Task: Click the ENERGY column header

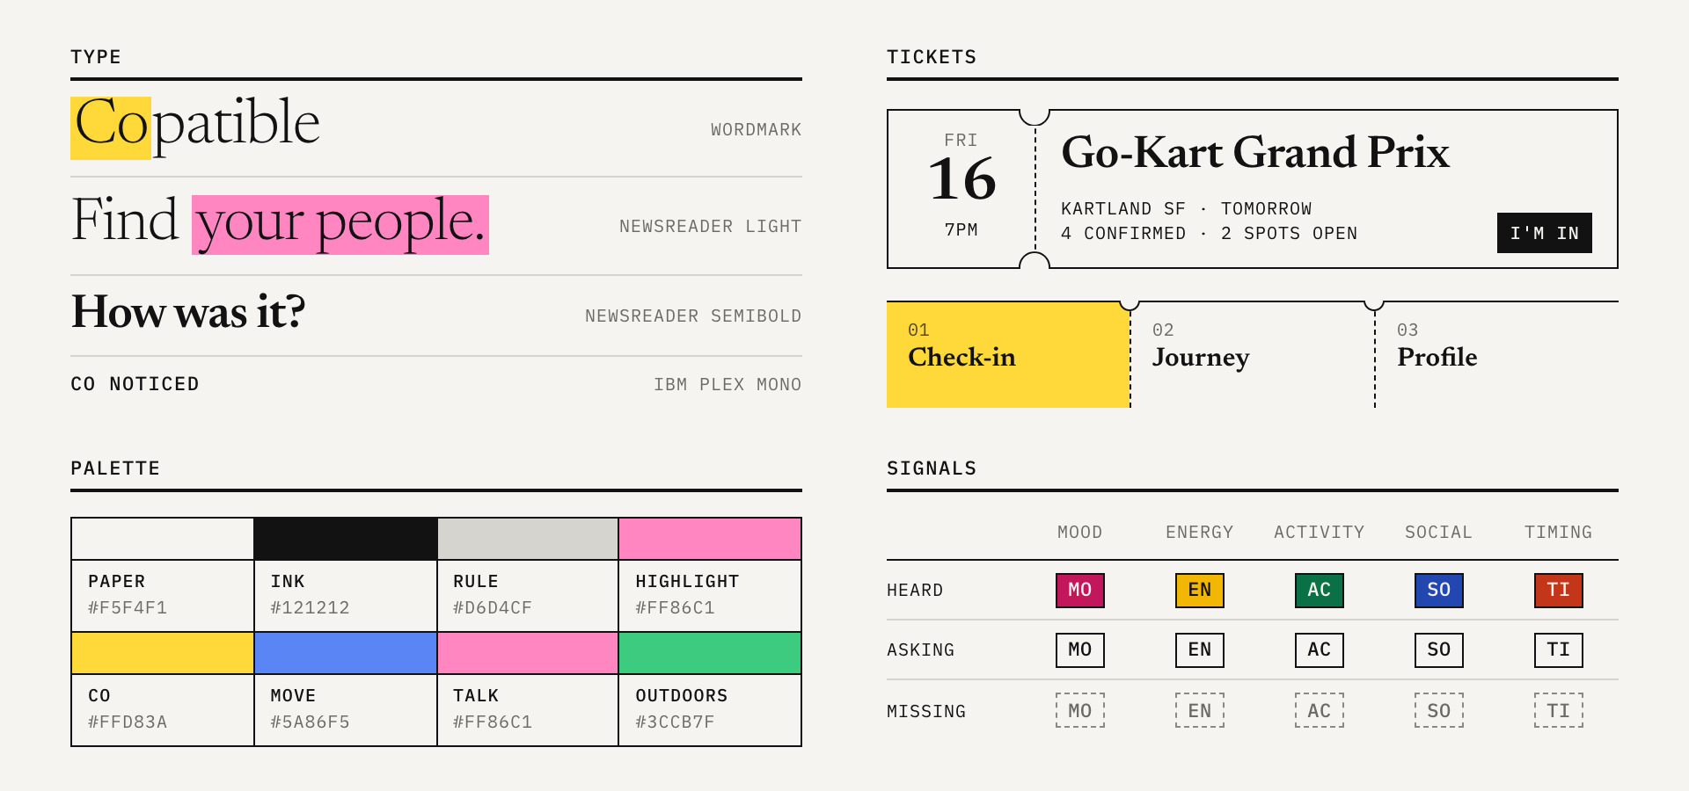Action: pos(1200,533)
